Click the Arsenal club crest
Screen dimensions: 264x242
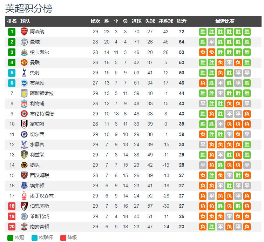(24, 32)
